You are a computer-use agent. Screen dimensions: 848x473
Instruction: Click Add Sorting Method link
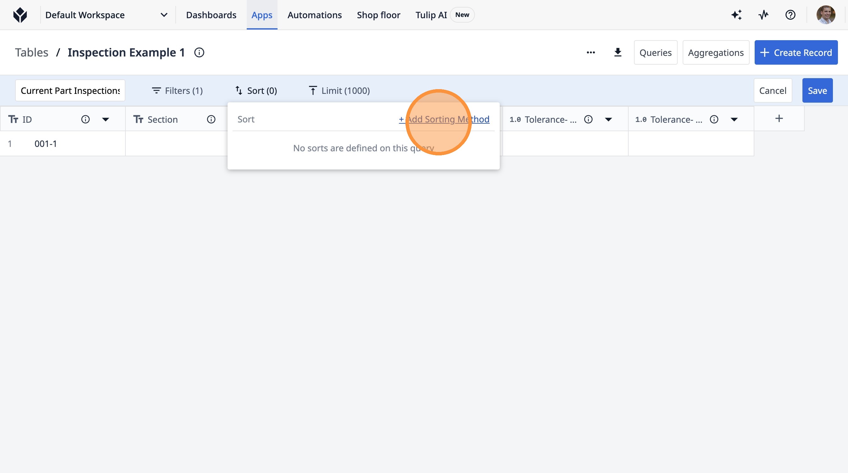(x=444, y=119)
